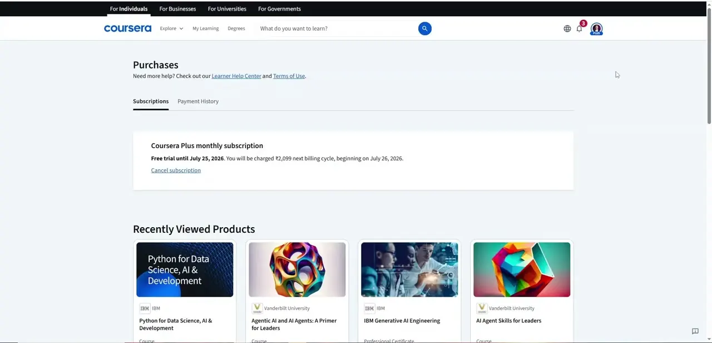The image size is (712, 343).
Task: Open the Terms of Use link
Action: click(x=289, y=76)
